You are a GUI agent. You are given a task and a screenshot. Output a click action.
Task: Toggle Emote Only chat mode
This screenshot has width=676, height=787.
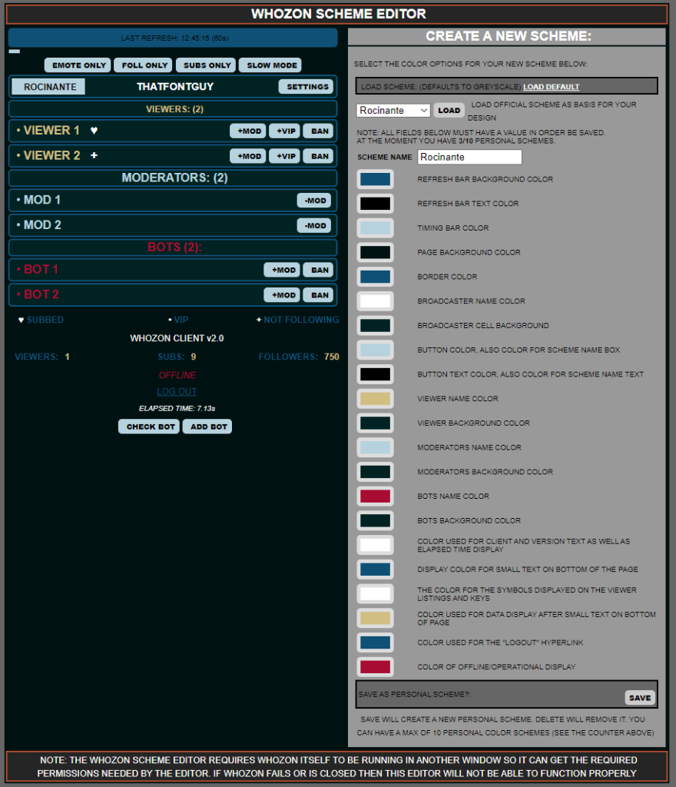tap(78, 65)
